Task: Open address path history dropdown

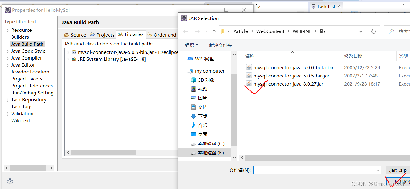Action: point(361,31)
